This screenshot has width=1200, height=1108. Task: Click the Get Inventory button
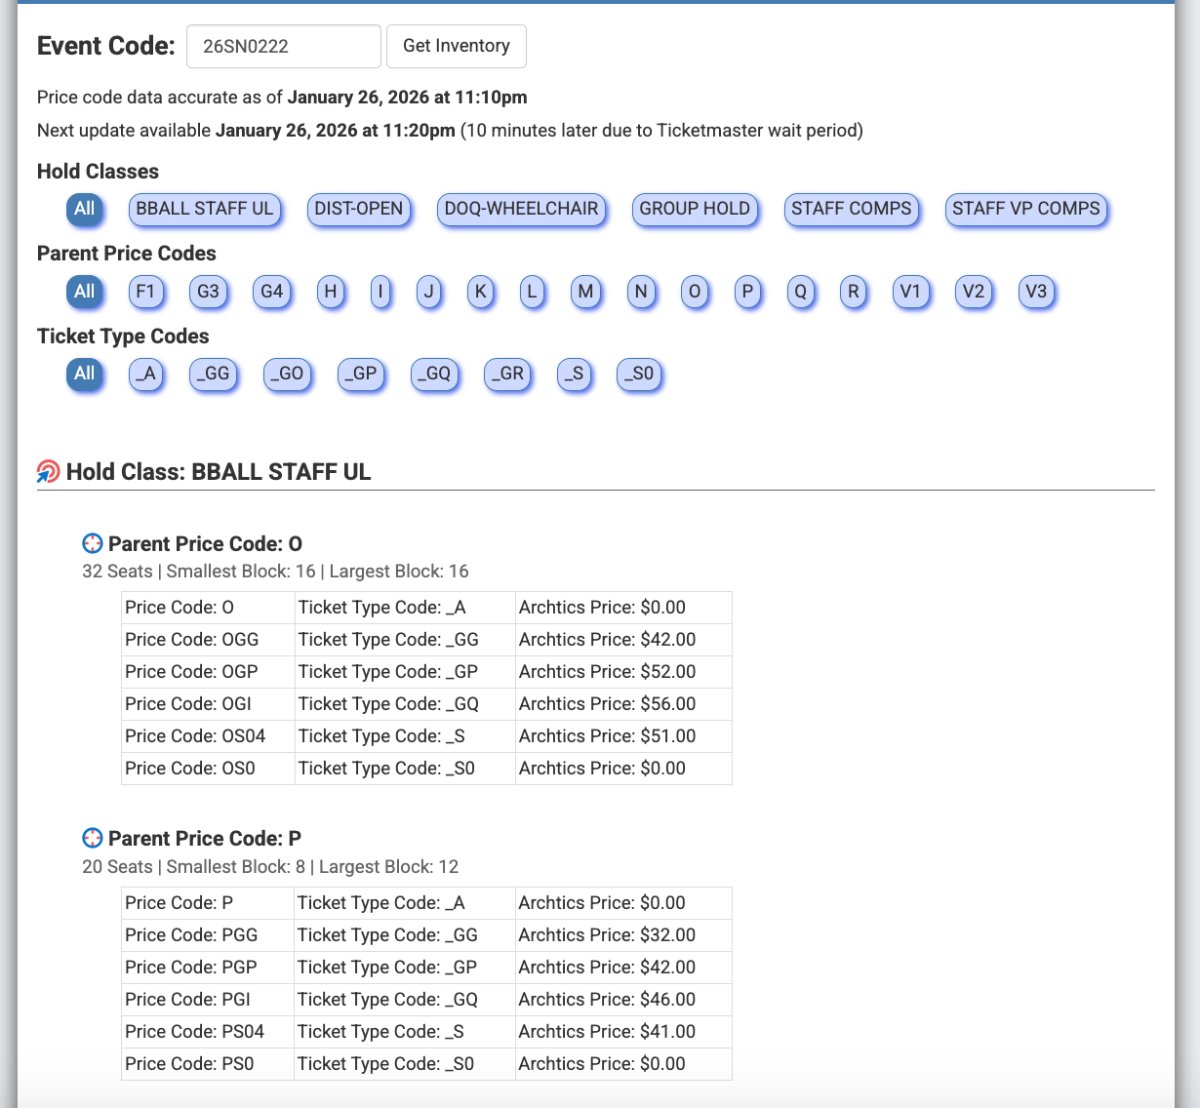456,46
